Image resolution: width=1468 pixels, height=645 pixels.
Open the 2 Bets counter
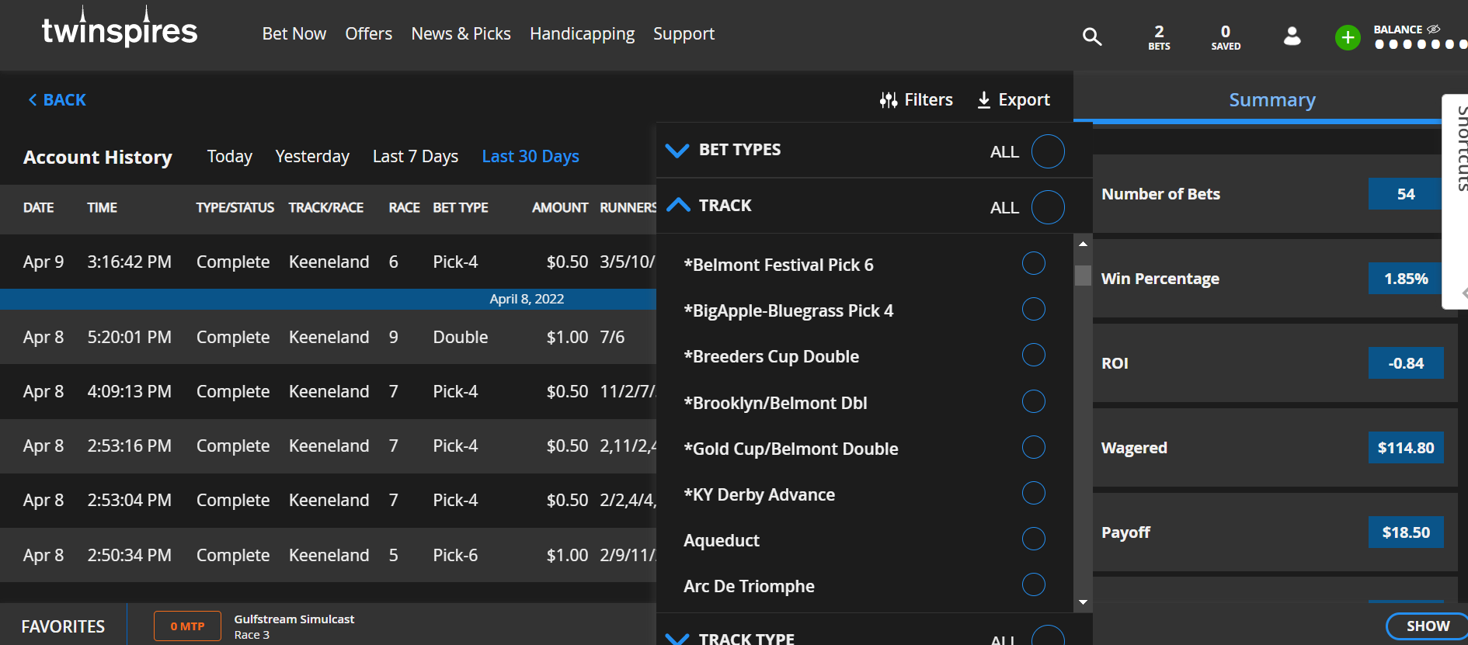pyautogui.click(x=1159, y=36)
